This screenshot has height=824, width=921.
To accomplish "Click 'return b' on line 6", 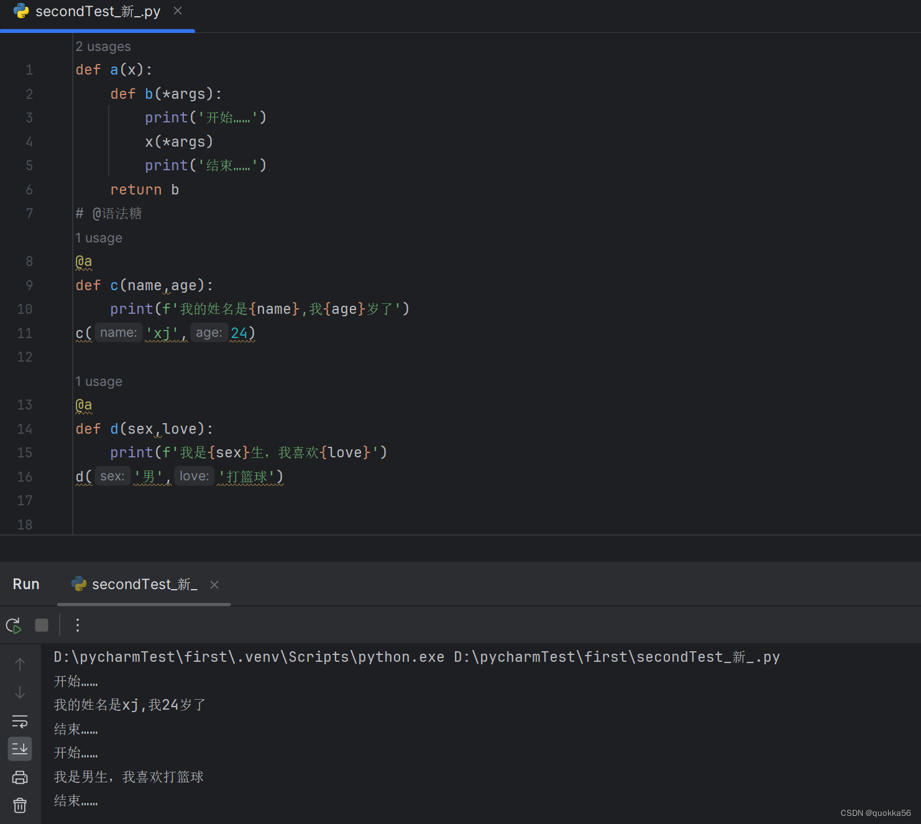I will coord(145,190).
